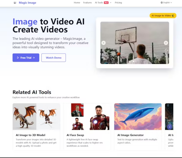Open the AI Image Generator title

pos(131,135)
